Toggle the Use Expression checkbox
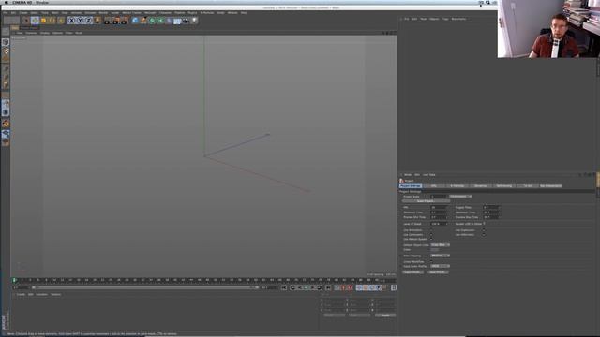 484,230
